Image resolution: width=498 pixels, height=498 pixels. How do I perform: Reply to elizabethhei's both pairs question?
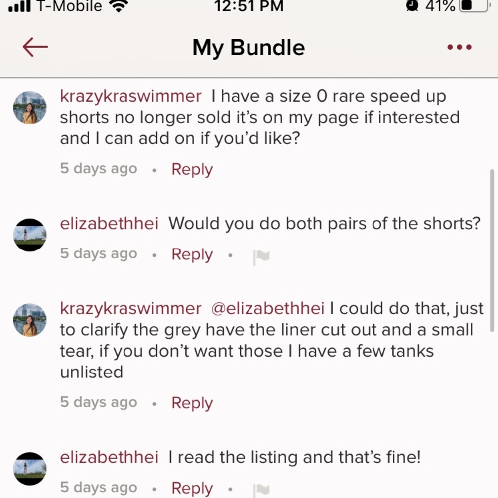191,254
